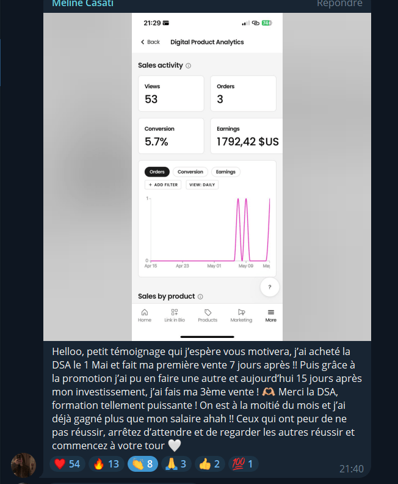Screen dimensions: 398x484
Task: Toggle the praying hands reaction
Action: point(176,464)
